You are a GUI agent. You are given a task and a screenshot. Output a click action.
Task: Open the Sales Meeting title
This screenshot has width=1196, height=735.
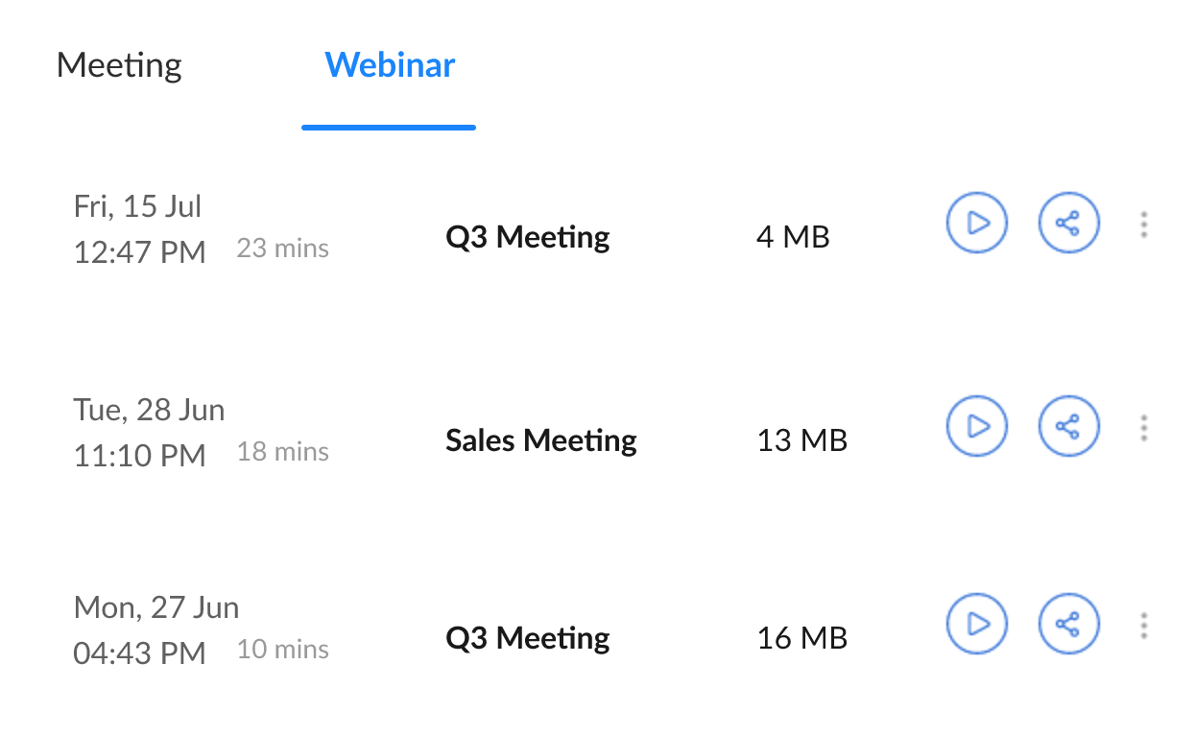pos(541,440)
